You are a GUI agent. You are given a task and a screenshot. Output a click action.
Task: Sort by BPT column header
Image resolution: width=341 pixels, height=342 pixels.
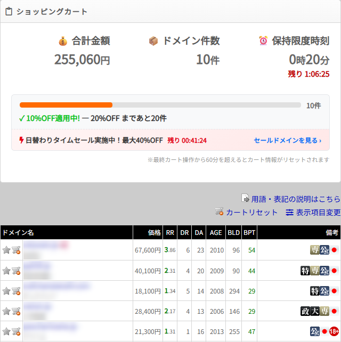(x=249, y=232)
